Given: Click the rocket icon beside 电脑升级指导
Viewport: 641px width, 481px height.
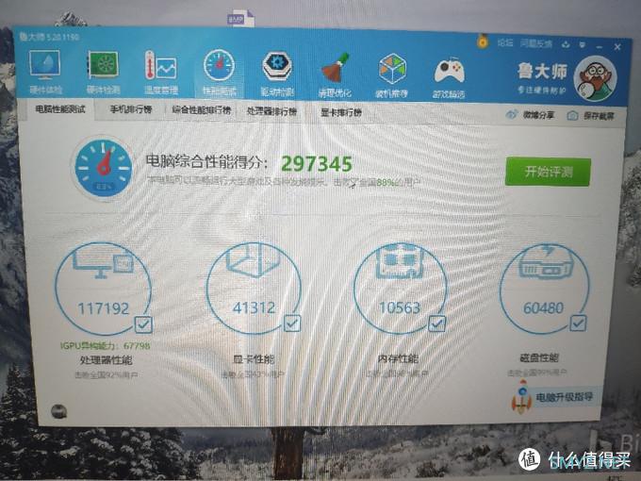Looking at the screenshot, I should [x=522, y=397].
